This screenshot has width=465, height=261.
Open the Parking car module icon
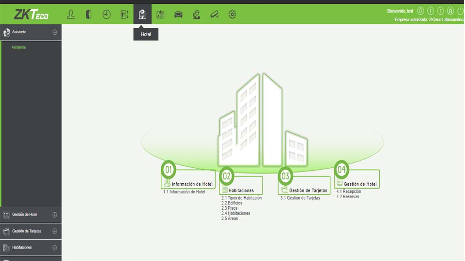pos(178,14)
